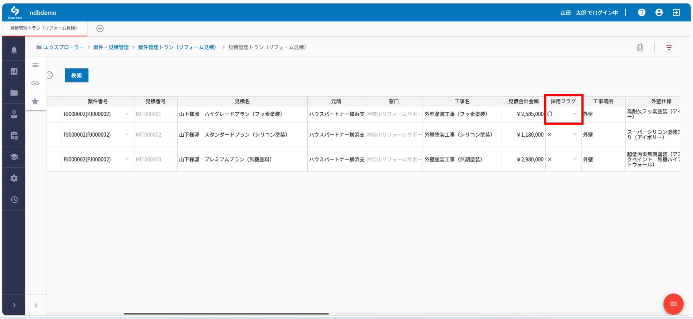Open the graduation cap learning icon
The image size is (693, 319).
pos(14,157)
